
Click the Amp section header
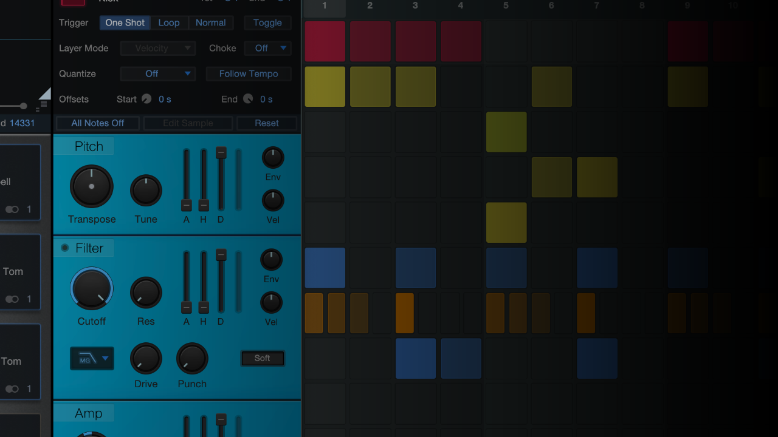pos(85,413)
